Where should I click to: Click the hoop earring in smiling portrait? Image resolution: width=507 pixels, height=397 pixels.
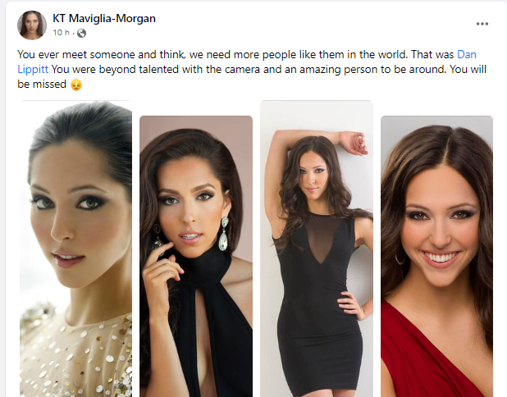click(x=400, y=258)
